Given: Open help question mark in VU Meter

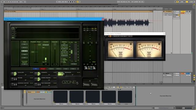Looking at the screenshot, I should 164,36.
